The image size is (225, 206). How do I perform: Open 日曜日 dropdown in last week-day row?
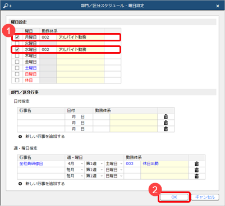click(114, 176)
